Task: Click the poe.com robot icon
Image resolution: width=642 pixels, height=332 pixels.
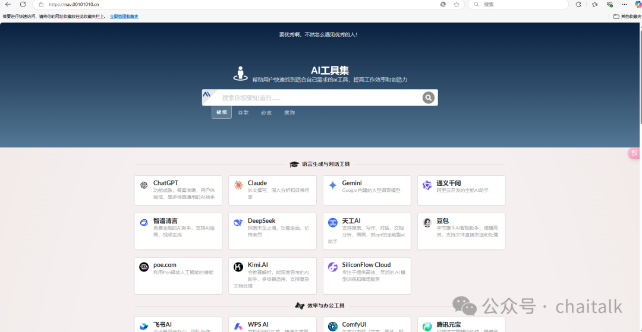Action: click(x=144, y=267)
